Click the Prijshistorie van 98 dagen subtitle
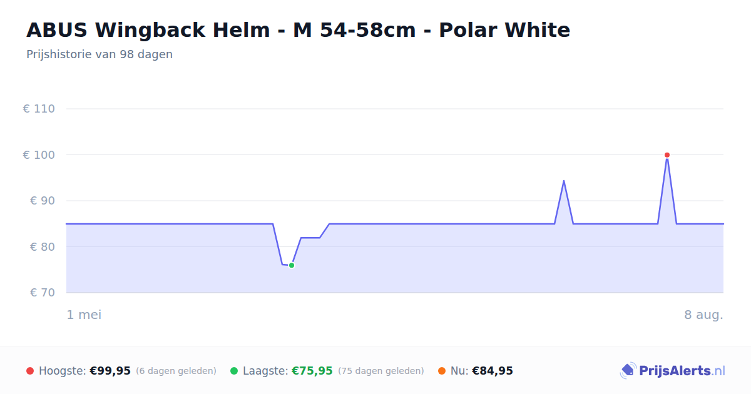Image resolution: width=751 pixels, height=394 pixels. point(100,54)
